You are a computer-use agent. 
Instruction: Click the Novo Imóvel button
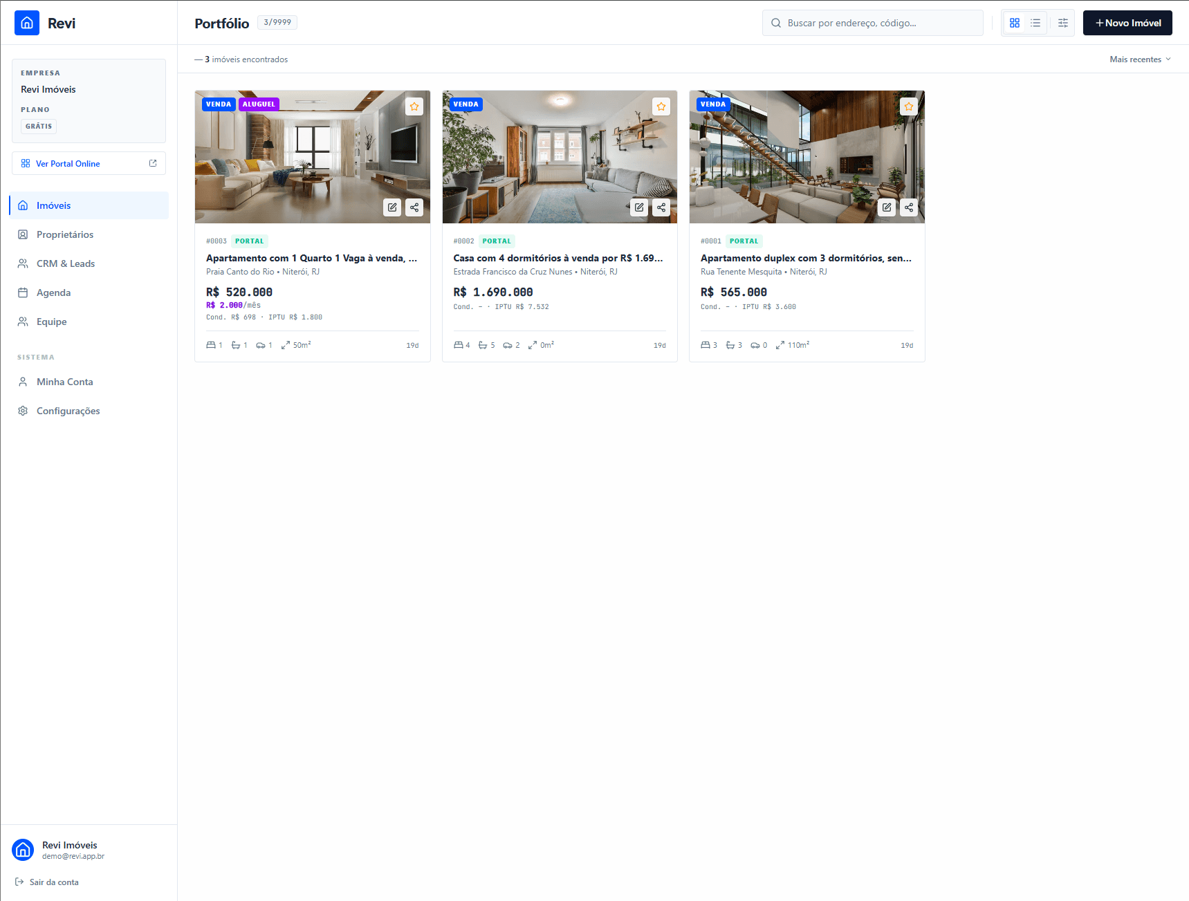(1127, 22)
